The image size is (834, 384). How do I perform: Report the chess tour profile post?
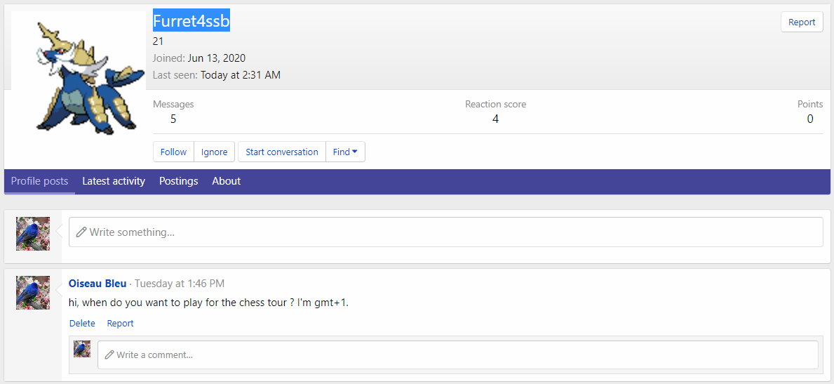coord(120,324)
